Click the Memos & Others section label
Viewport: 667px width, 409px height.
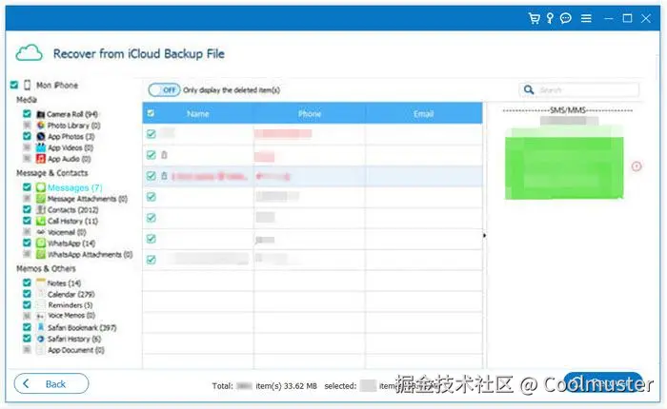(x=46, y=268)
